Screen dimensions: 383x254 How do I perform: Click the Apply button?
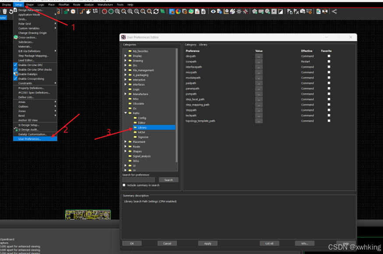(x=207, y=243)
